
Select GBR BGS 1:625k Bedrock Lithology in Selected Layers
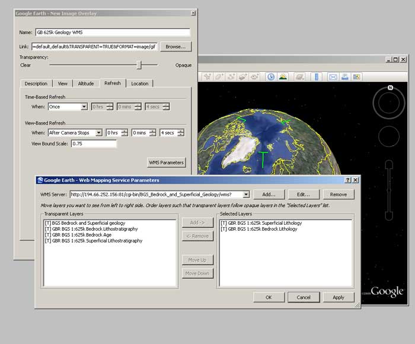point(259,229)
